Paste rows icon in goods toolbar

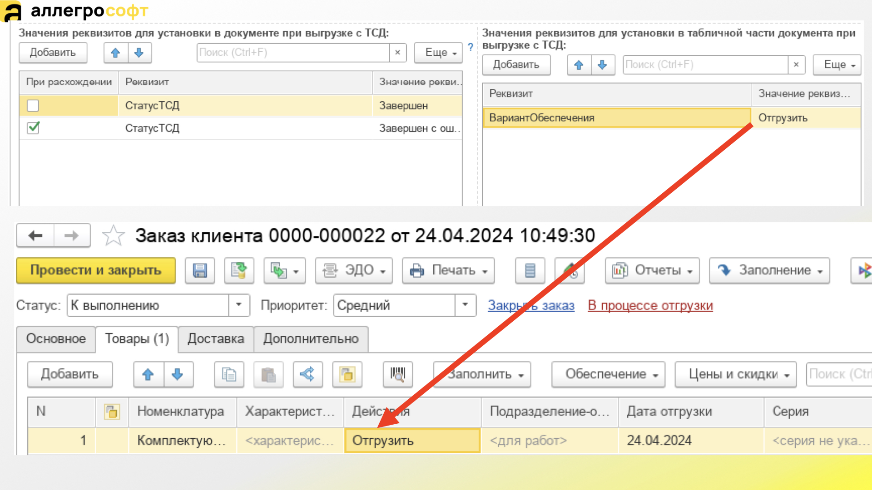tap(268, 374)
